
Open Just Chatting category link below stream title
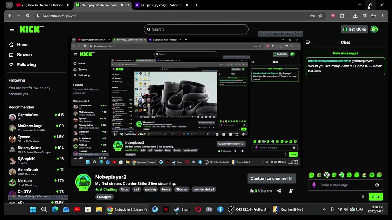point(106,189)
